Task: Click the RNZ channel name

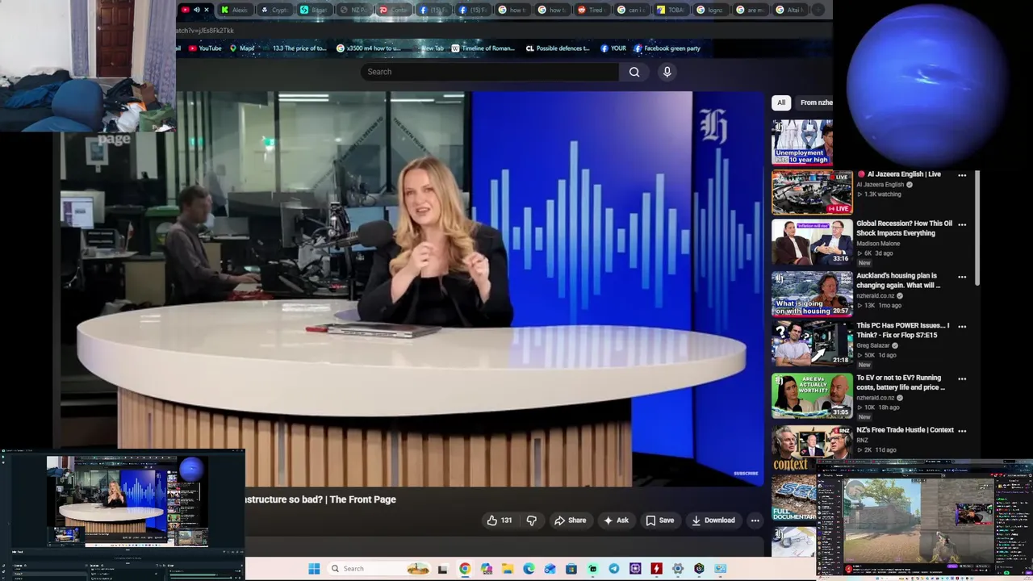Action: pos(862,441)
